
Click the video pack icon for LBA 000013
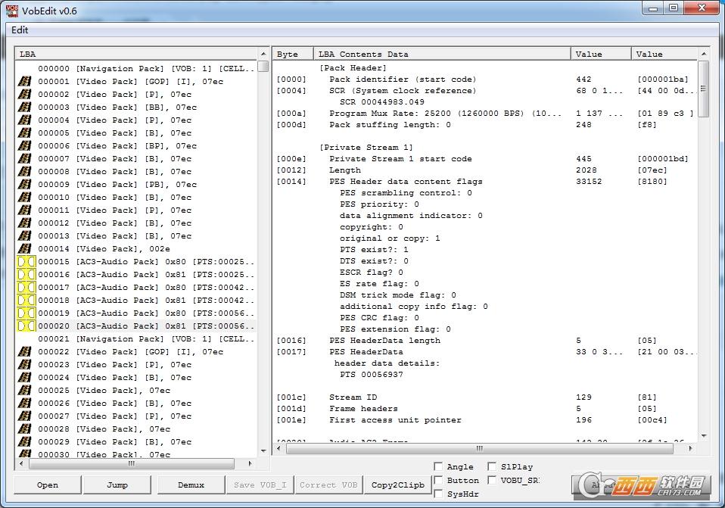(24, 236)
